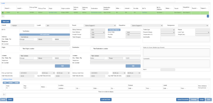Screen dimensions: 213x103
Task: Open the Tenant dropdown
Action: tap(100, 25)
